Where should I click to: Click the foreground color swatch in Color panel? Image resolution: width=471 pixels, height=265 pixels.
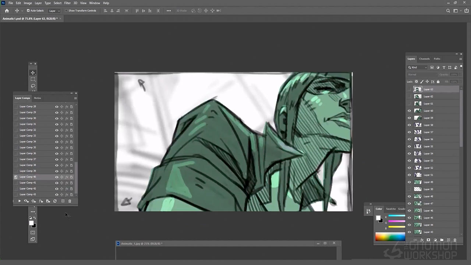pos(378,218)
